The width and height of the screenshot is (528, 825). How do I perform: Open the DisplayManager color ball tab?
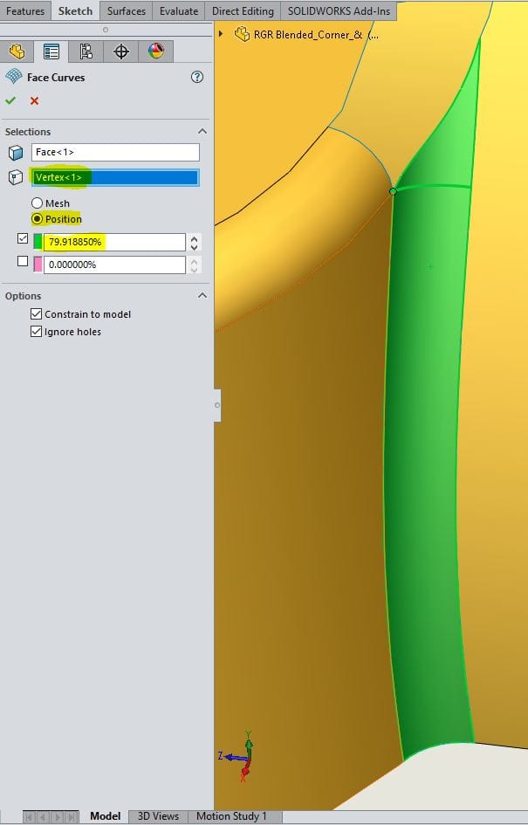156,52
